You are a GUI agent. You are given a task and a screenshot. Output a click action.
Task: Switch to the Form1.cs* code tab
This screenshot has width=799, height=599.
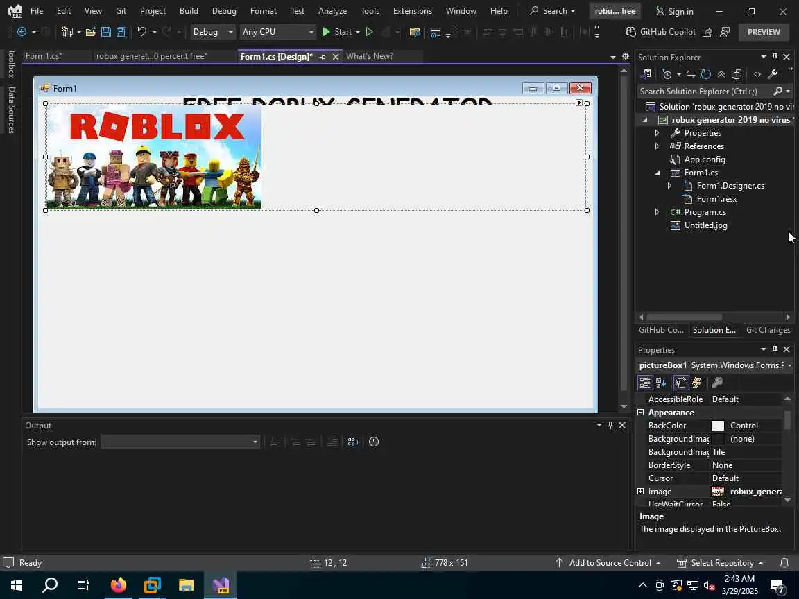point(44,56)
